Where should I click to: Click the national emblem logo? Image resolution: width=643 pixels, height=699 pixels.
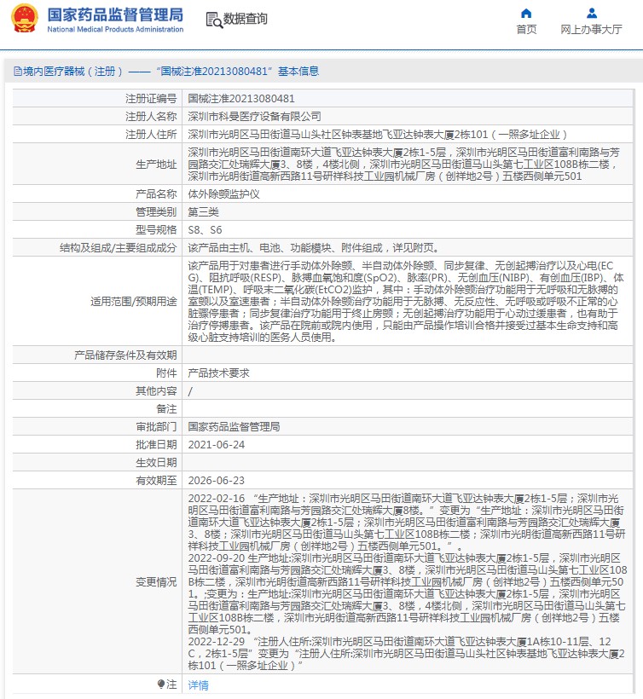click(x=25, y=18)
